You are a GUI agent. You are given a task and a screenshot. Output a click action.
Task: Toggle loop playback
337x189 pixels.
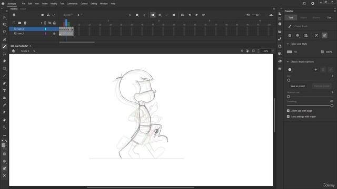(x=183, y=15)
